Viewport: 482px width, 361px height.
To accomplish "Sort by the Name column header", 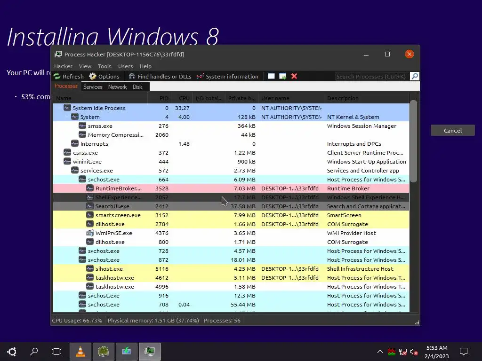I will pos(100,98).
